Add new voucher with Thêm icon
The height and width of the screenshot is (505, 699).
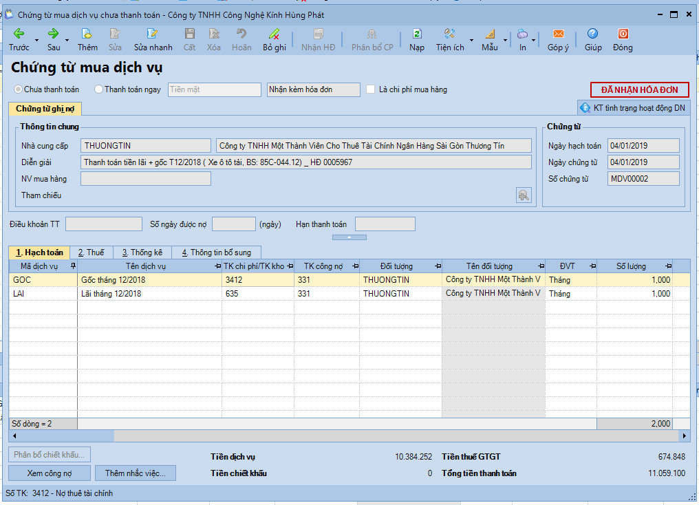tap(87, 34)
